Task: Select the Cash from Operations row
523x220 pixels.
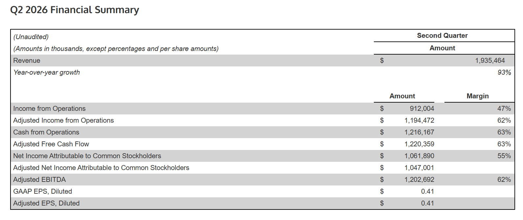Action: coord(262,132)
